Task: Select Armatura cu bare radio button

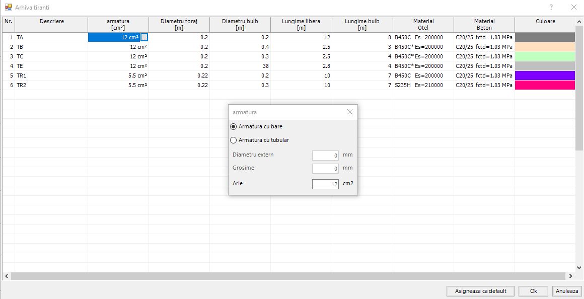Action: (x=233, y=126)
